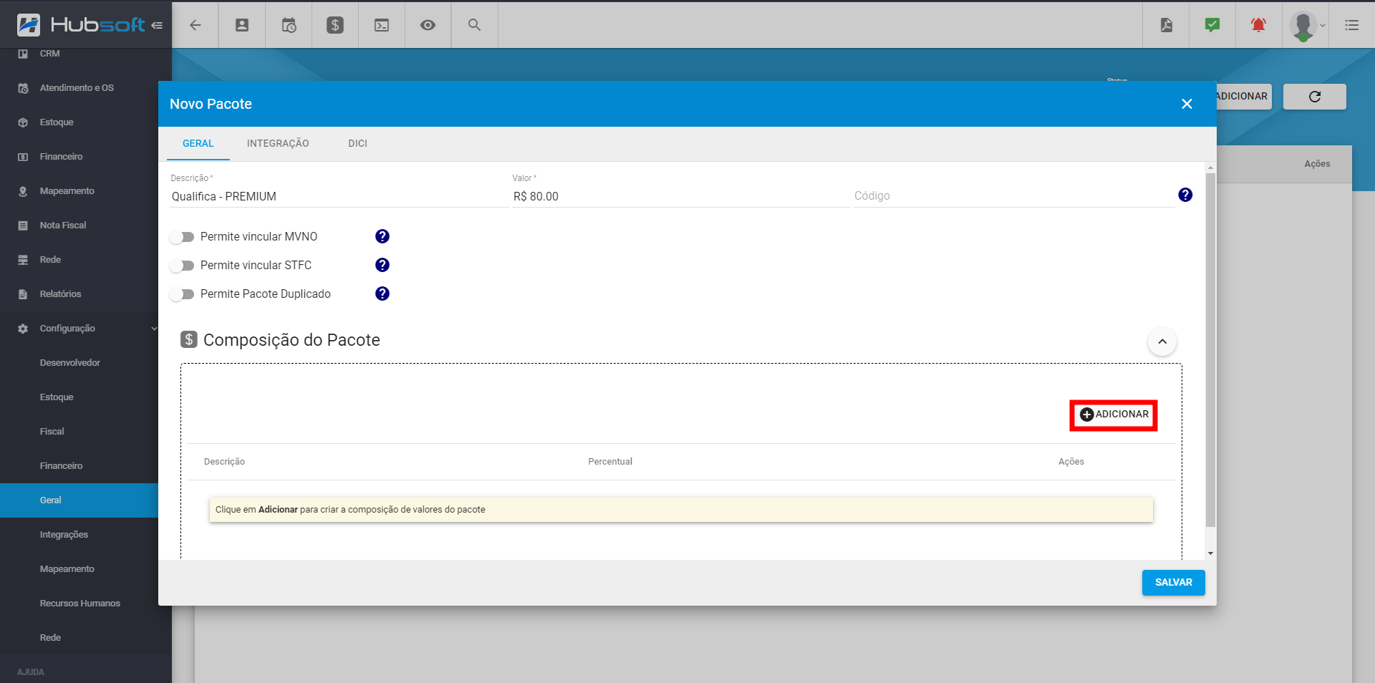1375x683 pixels.
Task: Toggle Permite vincular STFC switch
Action: 182,266
